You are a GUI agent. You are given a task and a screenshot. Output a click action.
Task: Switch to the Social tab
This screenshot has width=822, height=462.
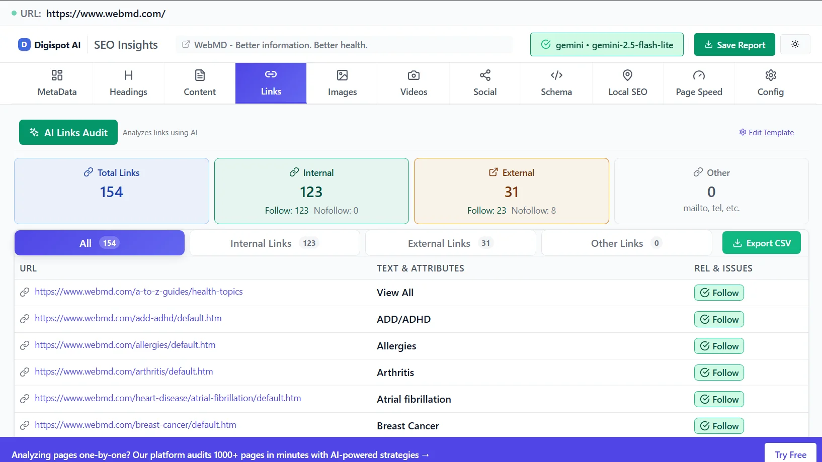[x=485, y=83]
